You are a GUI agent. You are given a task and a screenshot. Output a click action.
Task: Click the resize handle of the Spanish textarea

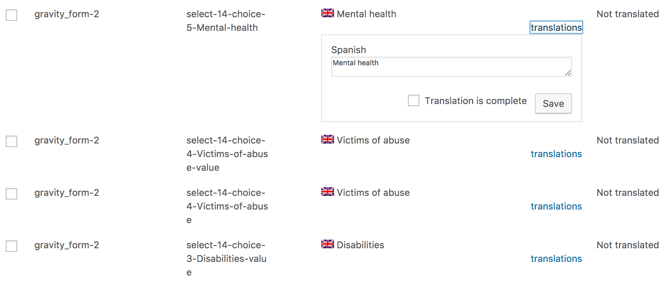tap(568, 73)
